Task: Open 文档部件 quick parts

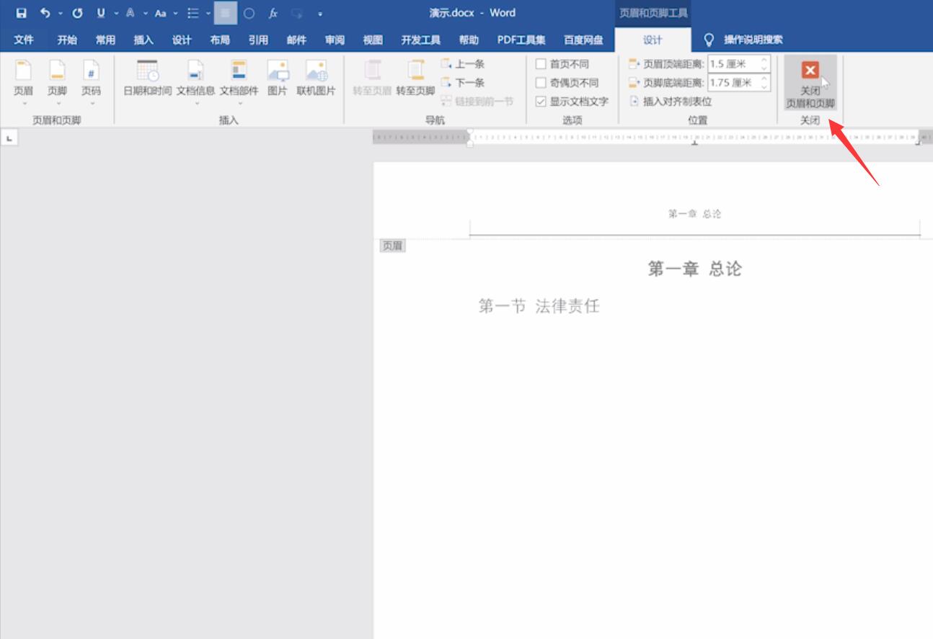Action: 239,81
